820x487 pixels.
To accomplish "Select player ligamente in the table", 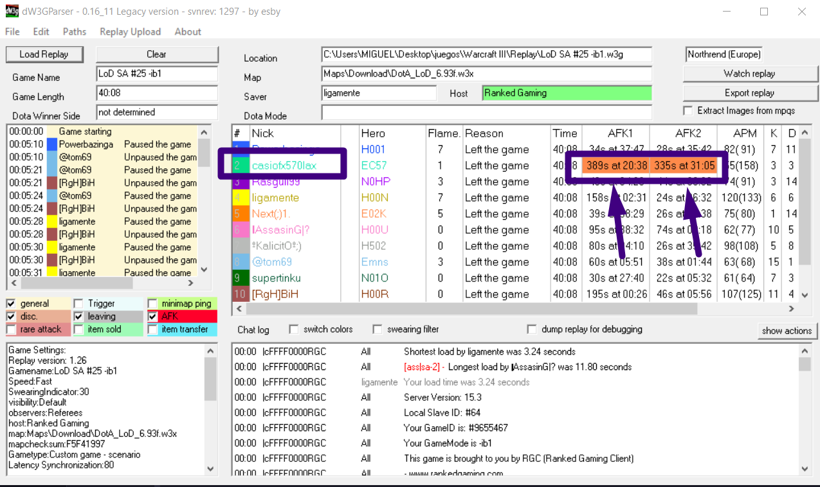I will tap(275, 198).
